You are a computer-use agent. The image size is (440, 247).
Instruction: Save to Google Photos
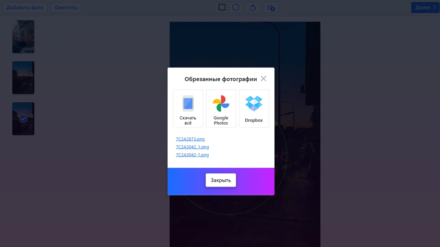[x=221, y=109]
